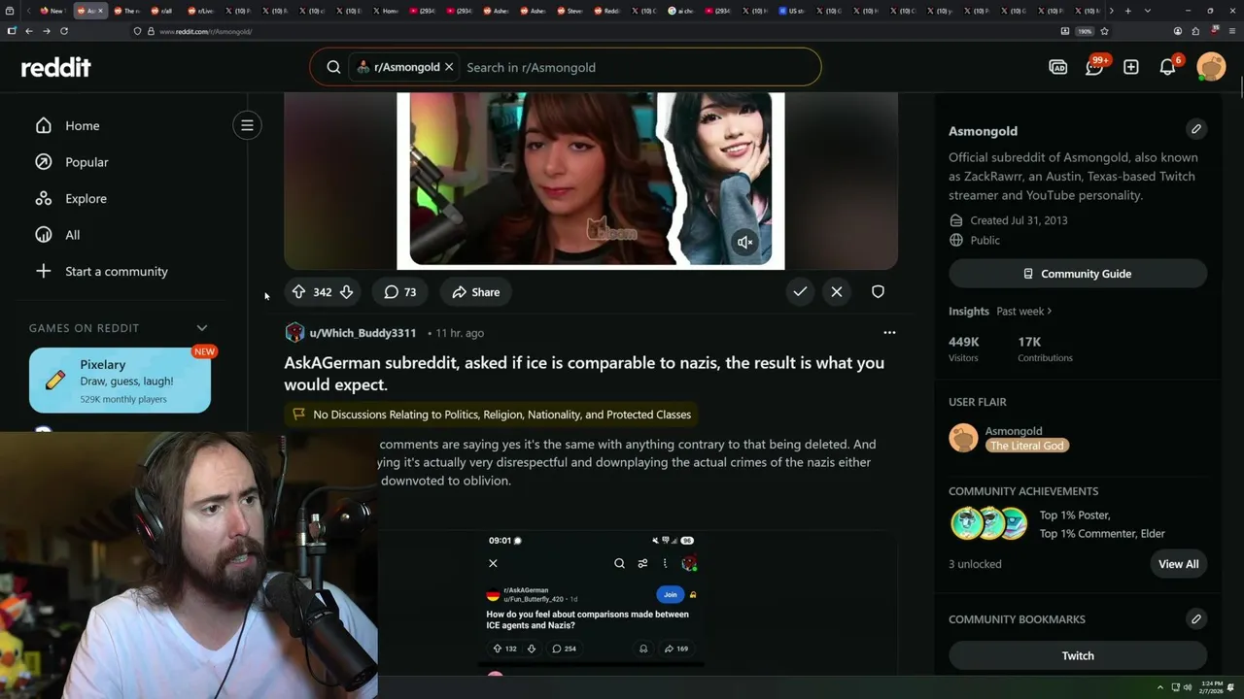Click the community achievement badges

pyautogui.click(x=988, y=523)
